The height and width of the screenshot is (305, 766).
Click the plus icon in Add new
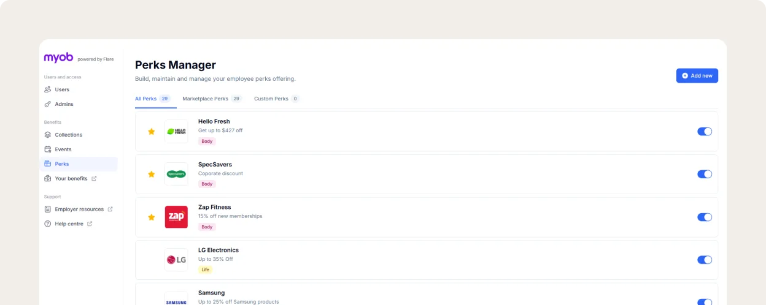coord(685,76)
